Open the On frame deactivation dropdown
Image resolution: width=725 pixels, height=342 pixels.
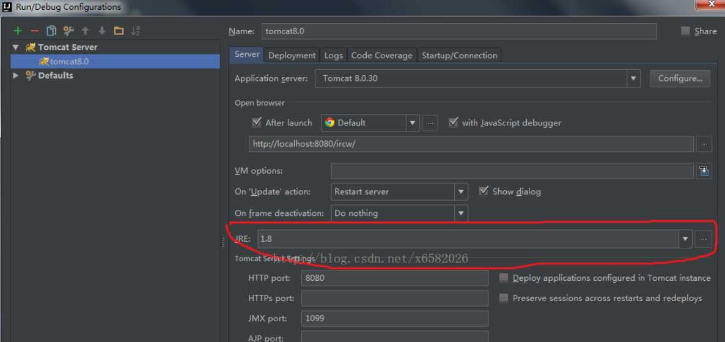[x=460, y=214]
